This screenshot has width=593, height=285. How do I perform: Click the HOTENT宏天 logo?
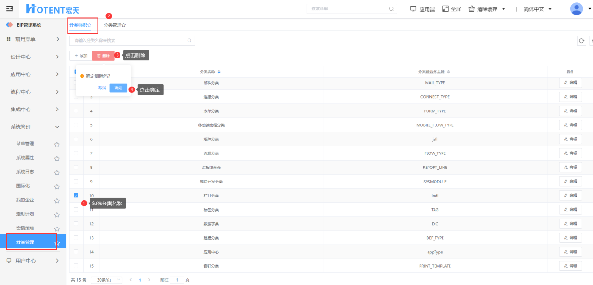tap(53, 9)
